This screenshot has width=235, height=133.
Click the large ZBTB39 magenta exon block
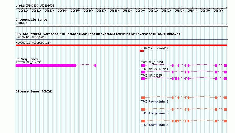46,65
